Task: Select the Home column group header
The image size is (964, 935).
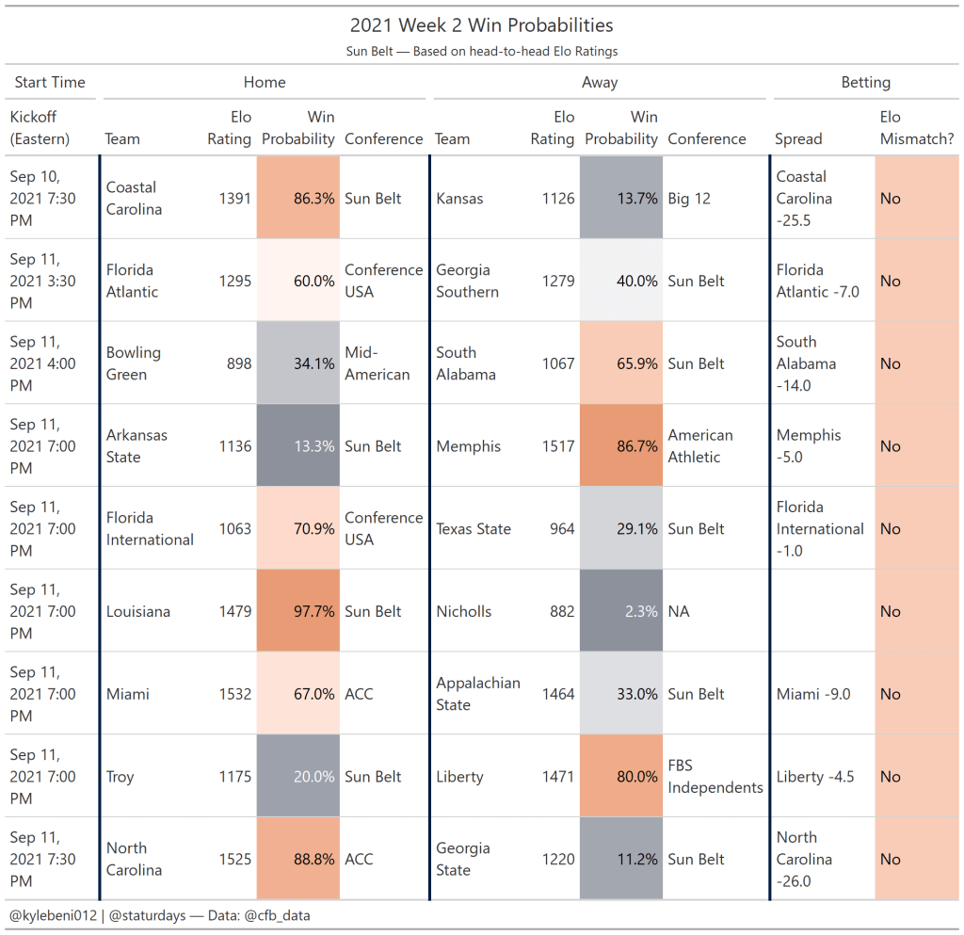Action: point(265,82)
